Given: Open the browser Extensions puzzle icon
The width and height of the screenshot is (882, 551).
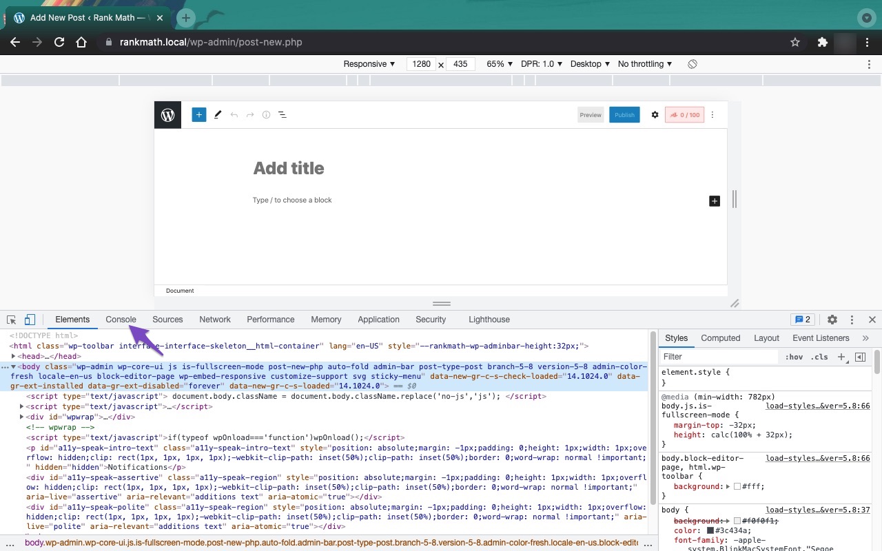Looking at the screenshot, I should pyautogui.click(x=822, y=42).
